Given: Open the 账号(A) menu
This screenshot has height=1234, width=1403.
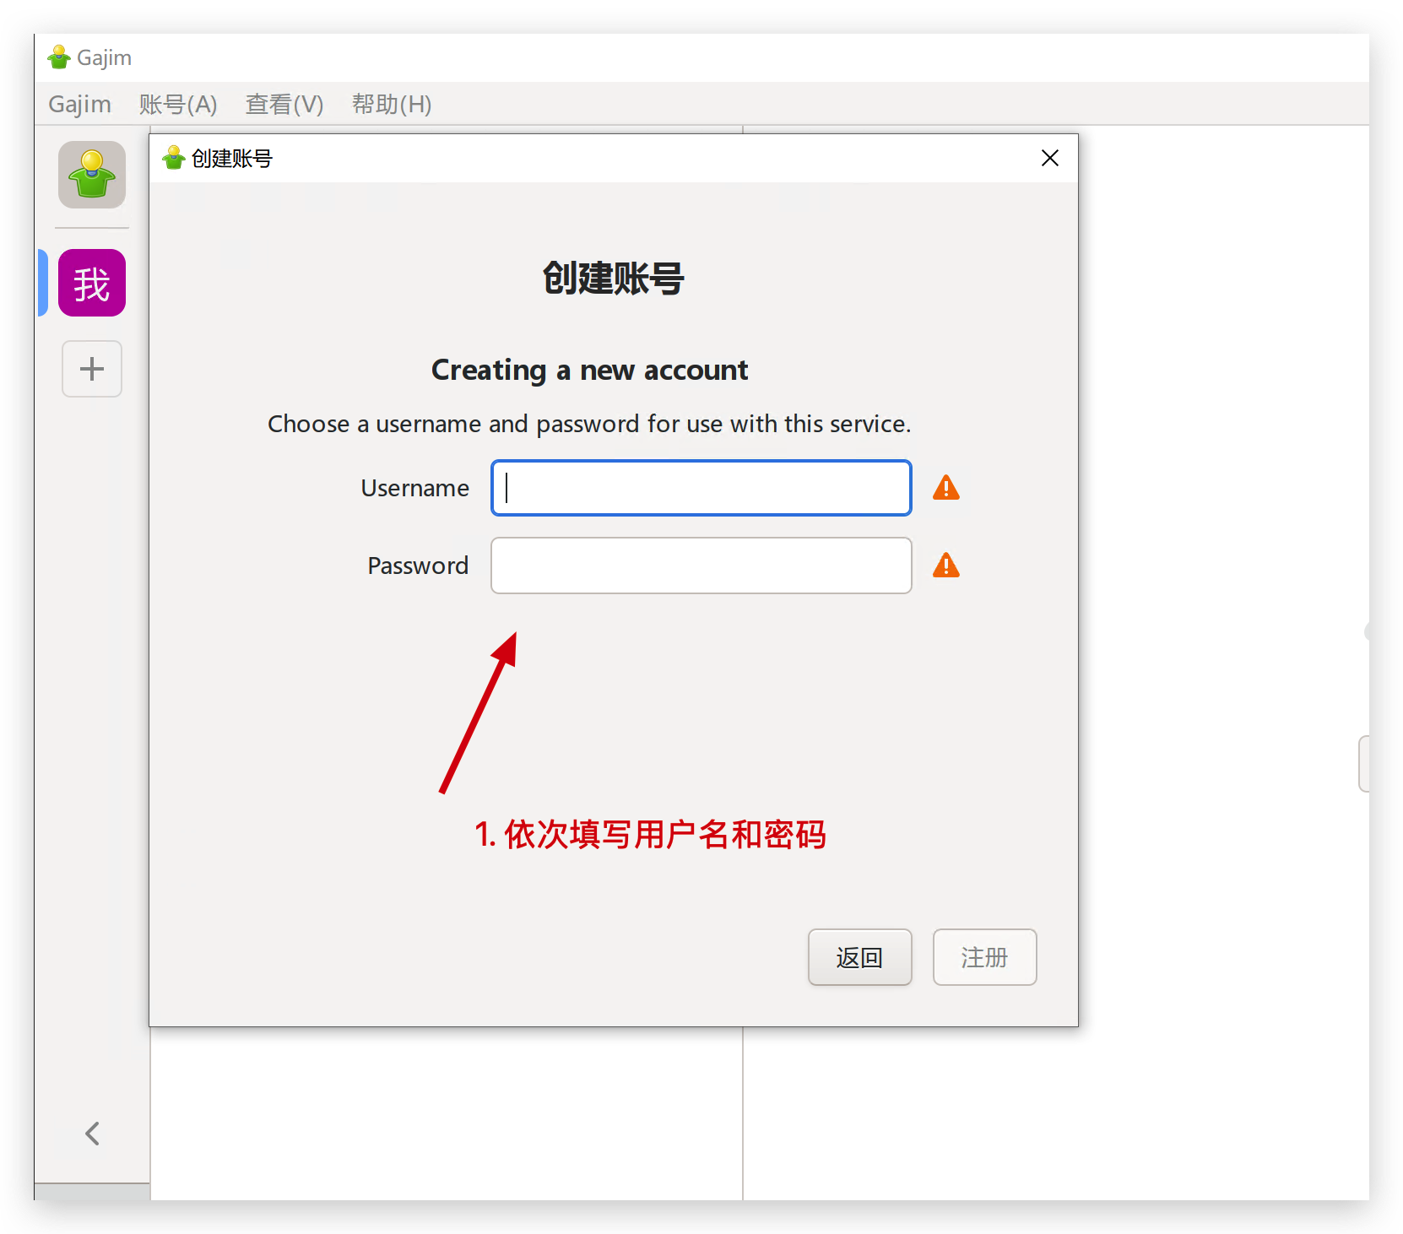Looking at the screenshot, I should click(178, 104).
